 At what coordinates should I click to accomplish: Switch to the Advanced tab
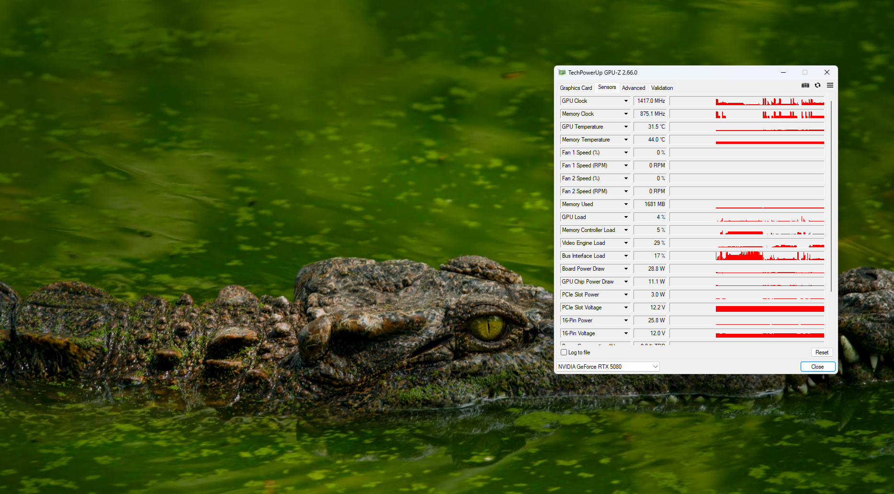point(633,88)
